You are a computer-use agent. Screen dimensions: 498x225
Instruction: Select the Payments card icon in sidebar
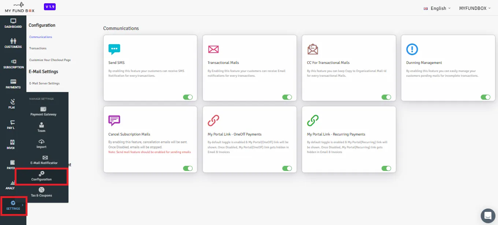[x=13, y=82]
